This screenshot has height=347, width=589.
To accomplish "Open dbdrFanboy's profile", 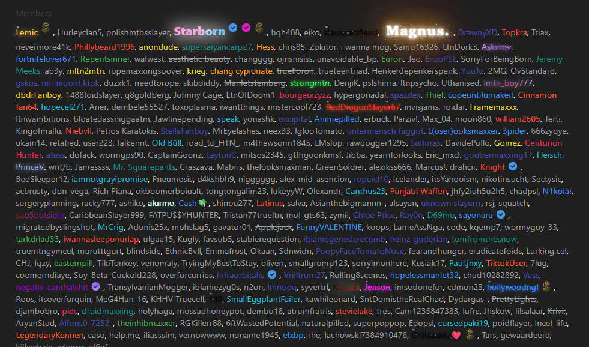I will click(x=38, y=95).
